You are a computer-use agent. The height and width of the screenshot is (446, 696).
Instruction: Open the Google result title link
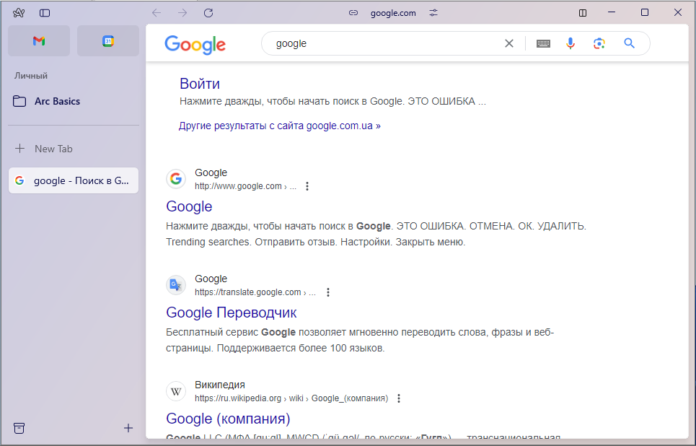coord(189,206)
